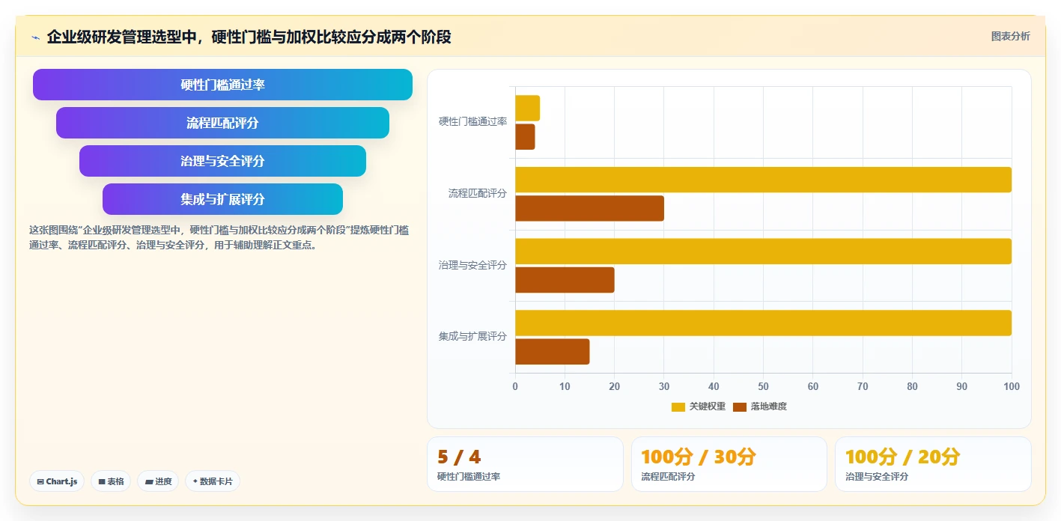1061x521 pixels.
Task: Click the yellow 关键权重 legend swatch
Action: pos(678,406)
